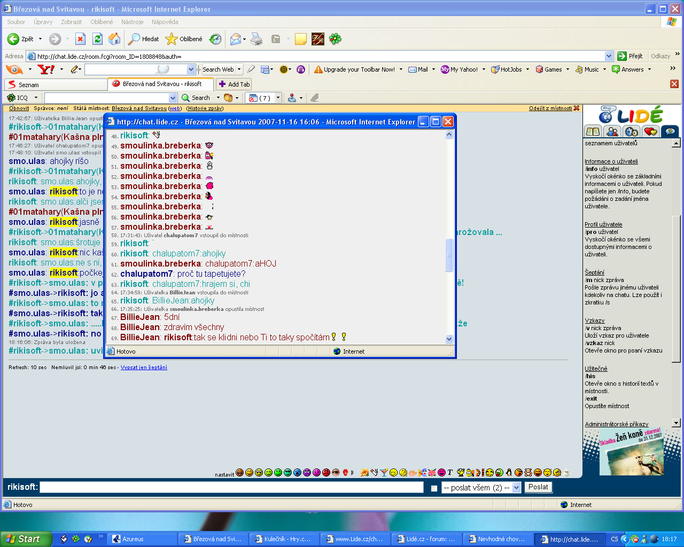
Task: Open the Lidé help question tab
Action: point(670,131)
